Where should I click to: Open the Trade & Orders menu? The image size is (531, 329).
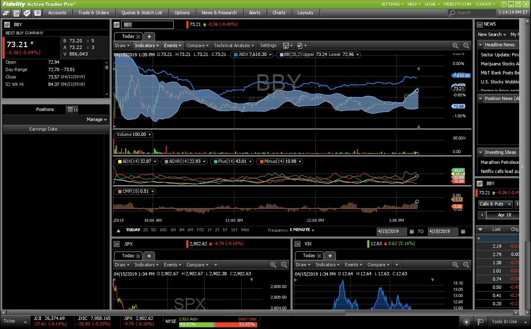coord(94,13)
